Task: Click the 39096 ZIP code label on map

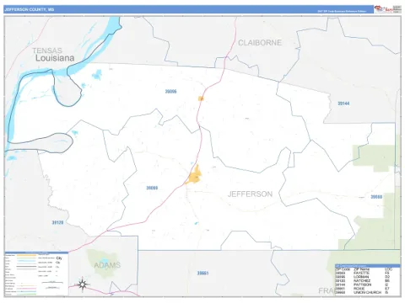Action: click(170, 92)
